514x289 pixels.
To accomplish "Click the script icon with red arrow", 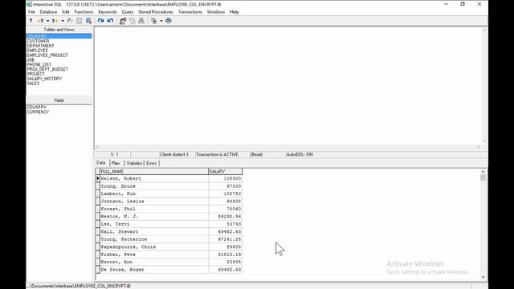I will pyautogui.click(x=88, y=21).
